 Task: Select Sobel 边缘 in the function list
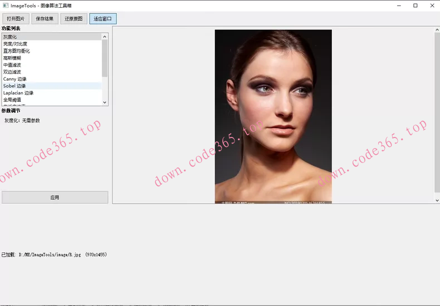coord(14,86)
